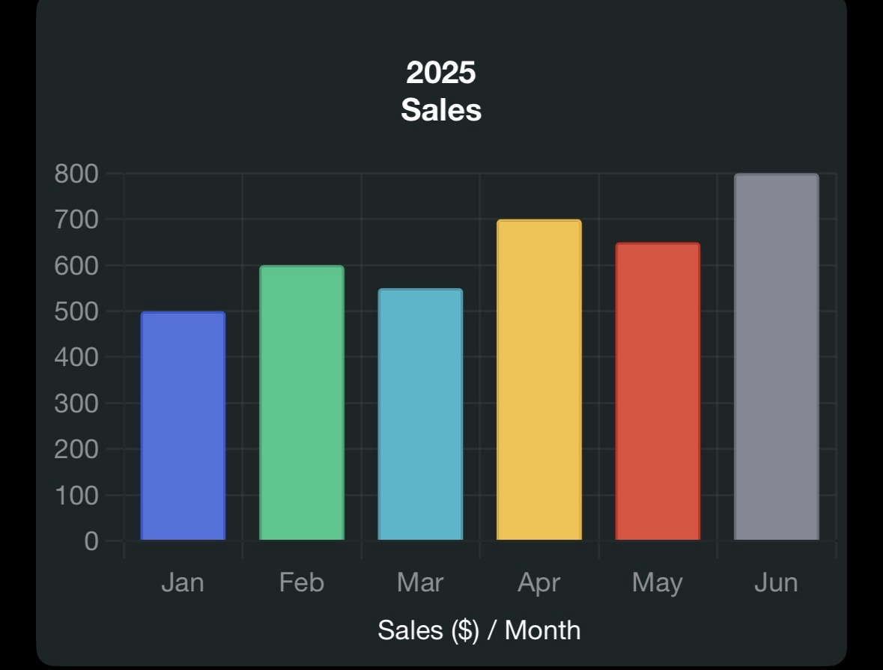Select the Jun x-axis label

click(x=776, y=582)
